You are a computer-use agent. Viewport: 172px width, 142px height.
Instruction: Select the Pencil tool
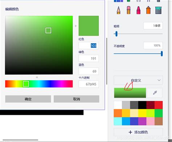119,10
